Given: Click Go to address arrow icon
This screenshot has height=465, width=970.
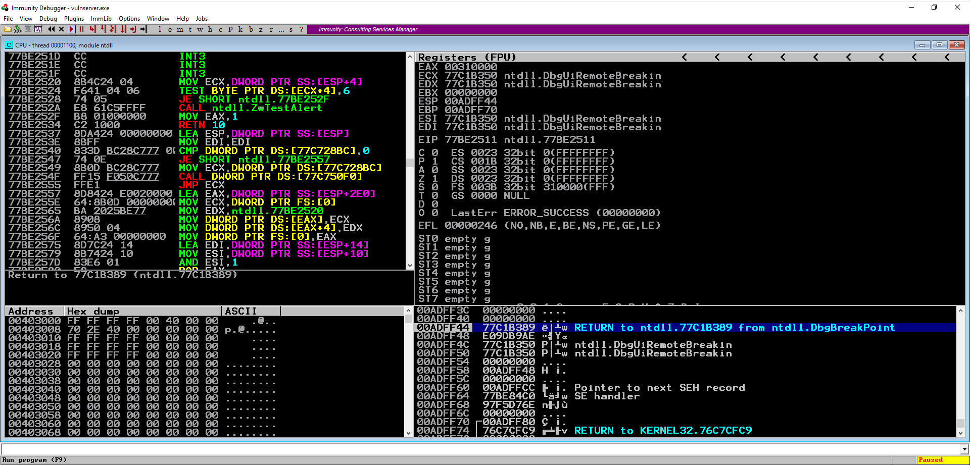Looking at the screenshot, I should 143,29.
